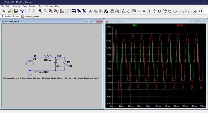Select the Draw Wire pencil tool
Viewport: 208px width, 113px height.
pos(124,11)
